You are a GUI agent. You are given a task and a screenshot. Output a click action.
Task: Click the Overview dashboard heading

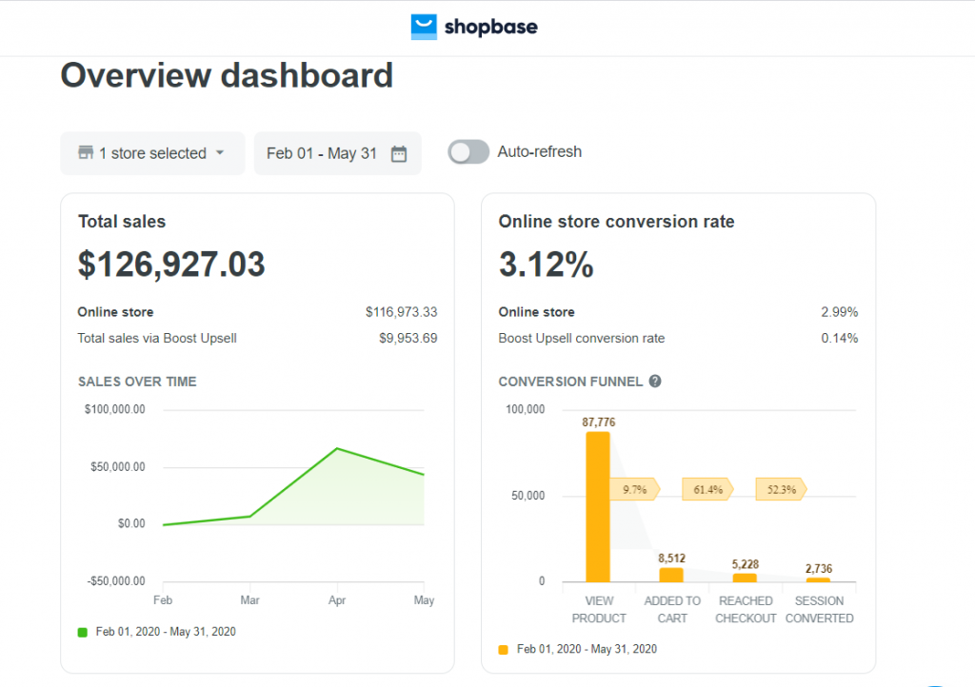[x=227, y=75]
